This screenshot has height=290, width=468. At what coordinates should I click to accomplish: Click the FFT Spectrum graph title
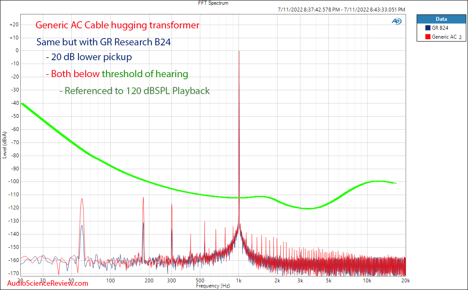(213, 3)
